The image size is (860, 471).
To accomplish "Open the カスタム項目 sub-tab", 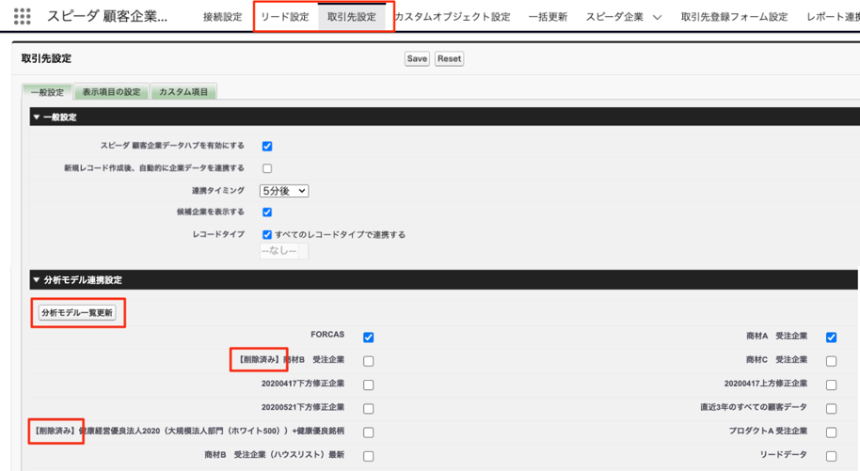I will (183, 91).
